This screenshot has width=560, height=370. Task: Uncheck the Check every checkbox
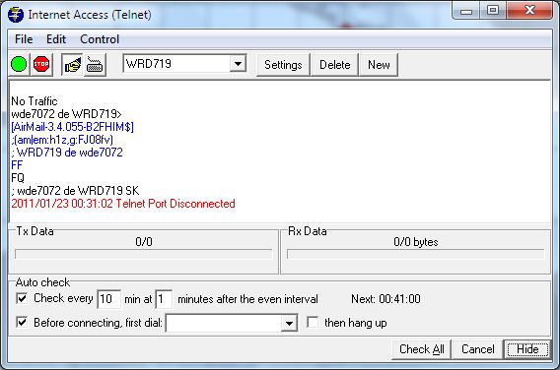(22, 298)
